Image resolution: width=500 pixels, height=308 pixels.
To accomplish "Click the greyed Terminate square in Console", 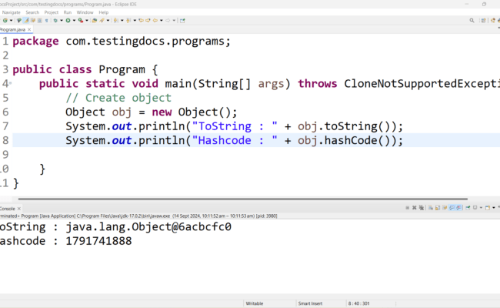I will pos(407,208).
